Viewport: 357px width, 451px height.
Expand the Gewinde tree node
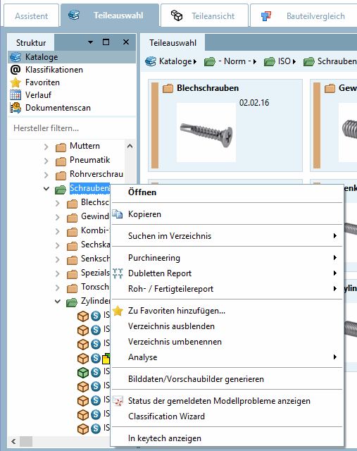pos(58,217)
